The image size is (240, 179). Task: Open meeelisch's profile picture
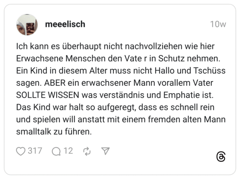point(27,25)
